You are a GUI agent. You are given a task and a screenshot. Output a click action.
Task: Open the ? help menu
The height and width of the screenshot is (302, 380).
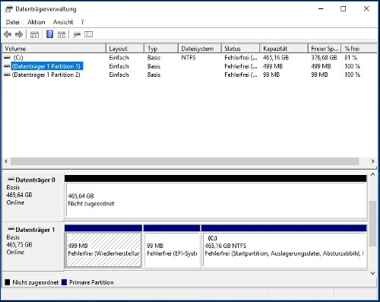tap(82, 22)
